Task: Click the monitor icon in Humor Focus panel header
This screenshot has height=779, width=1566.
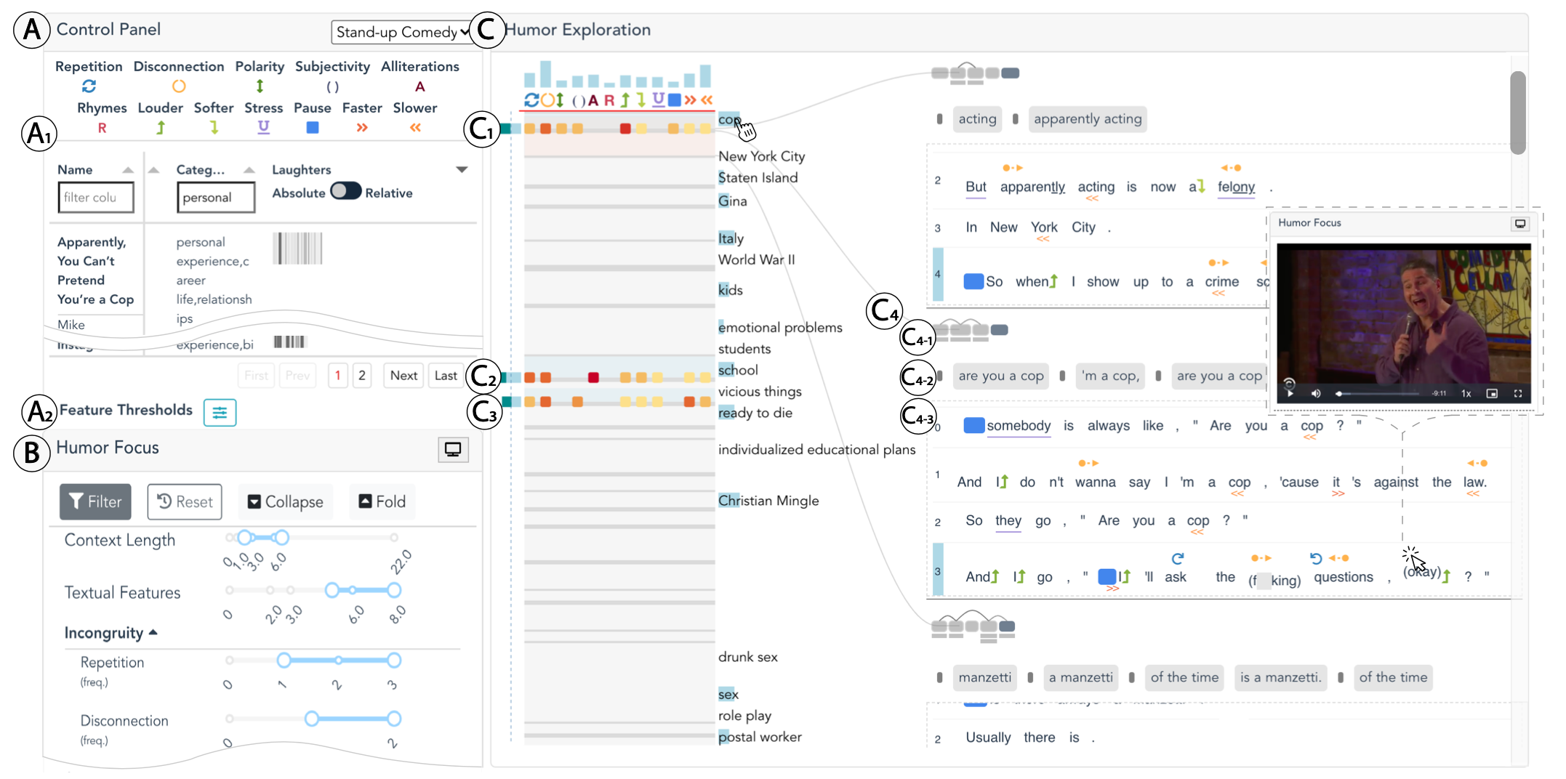Action: click(x=453, y=450)
